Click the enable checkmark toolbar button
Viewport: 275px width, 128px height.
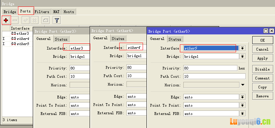26,20
